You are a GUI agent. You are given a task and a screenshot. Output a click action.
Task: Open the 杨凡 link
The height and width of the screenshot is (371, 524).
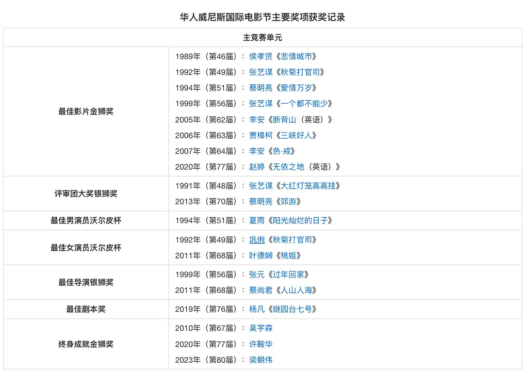(257, 309)
